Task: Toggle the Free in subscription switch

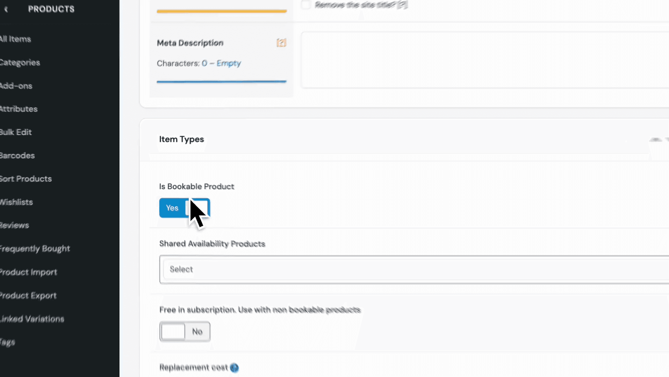Action: point(185,331)
